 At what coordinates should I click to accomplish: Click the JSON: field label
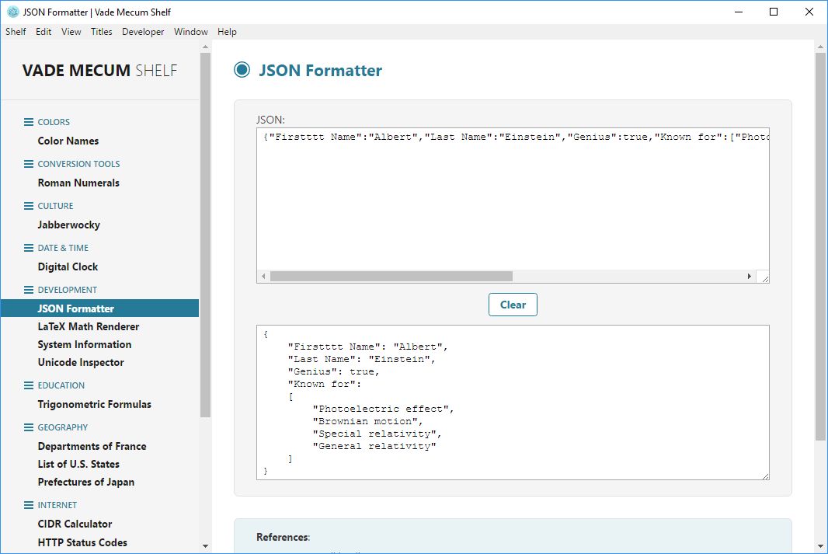point(270,120)
